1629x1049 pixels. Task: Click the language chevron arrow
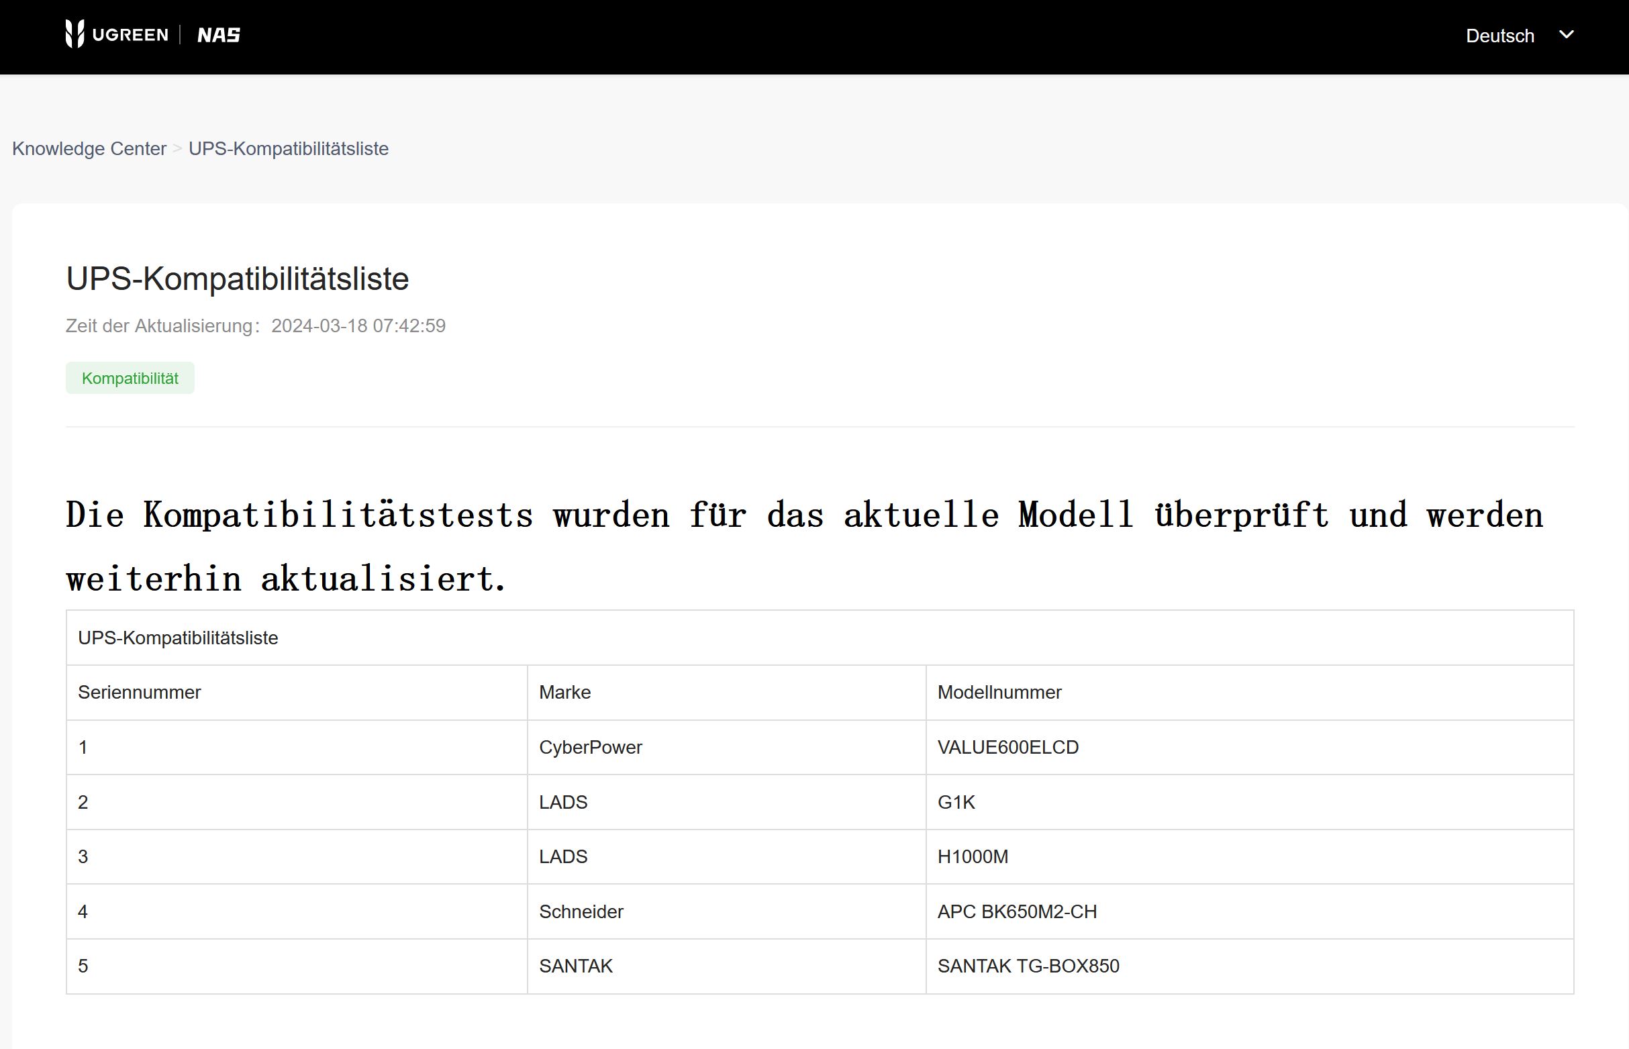pyautogui.click(x=1566, y=35)
